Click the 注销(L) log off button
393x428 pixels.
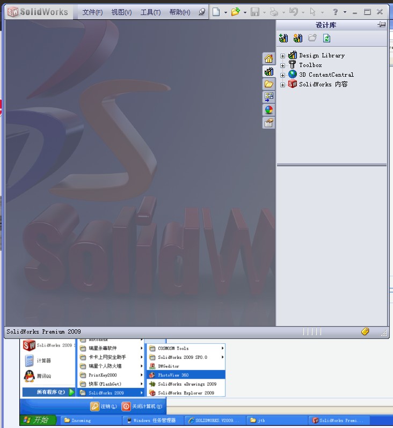tap(104, 407)
